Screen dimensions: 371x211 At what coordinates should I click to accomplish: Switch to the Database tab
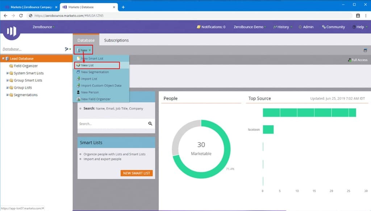86,40
